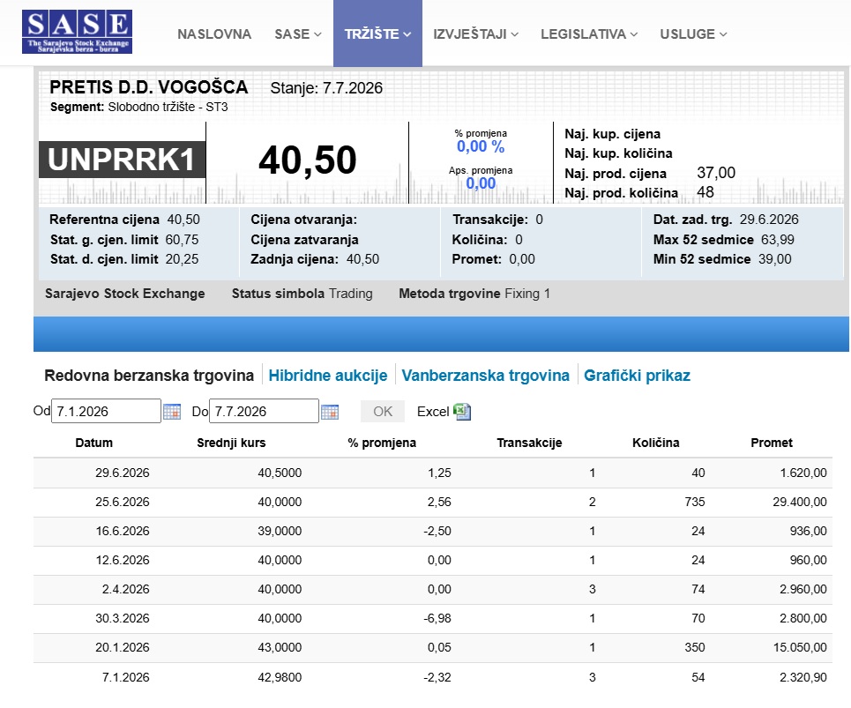851x708 pixels.
Task: Select the date cell 30.3.2026
Action: click(122, 618)
